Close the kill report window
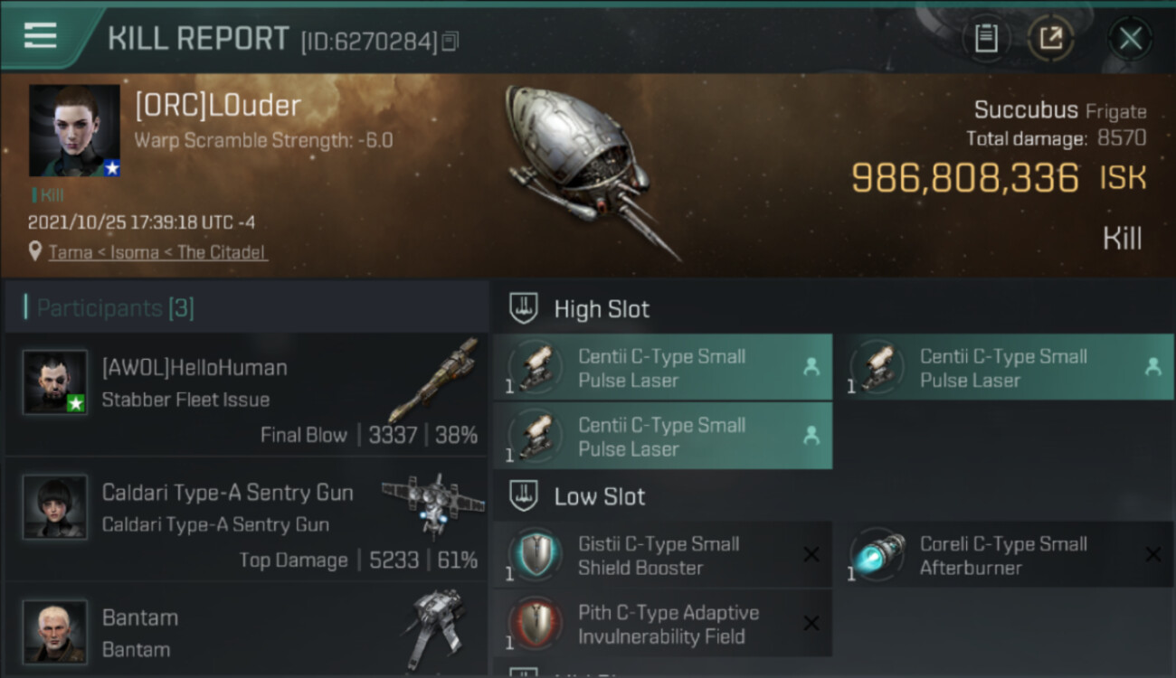1176x678 pixels. coord(1130,38)
